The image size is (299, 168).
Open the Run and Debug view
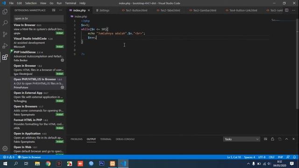point(5,46)
